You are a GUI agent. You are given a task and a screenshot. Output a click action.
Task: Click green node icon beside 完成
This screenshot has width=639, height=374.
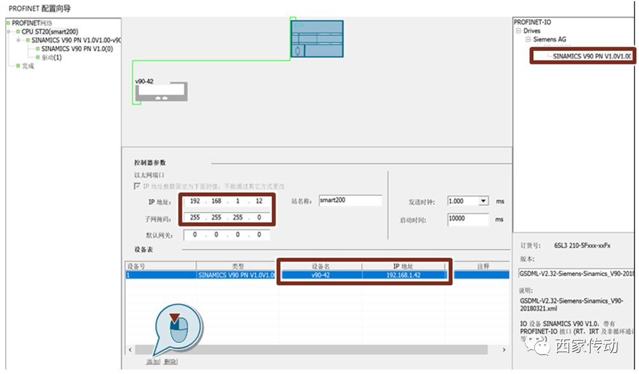(18, 66)
